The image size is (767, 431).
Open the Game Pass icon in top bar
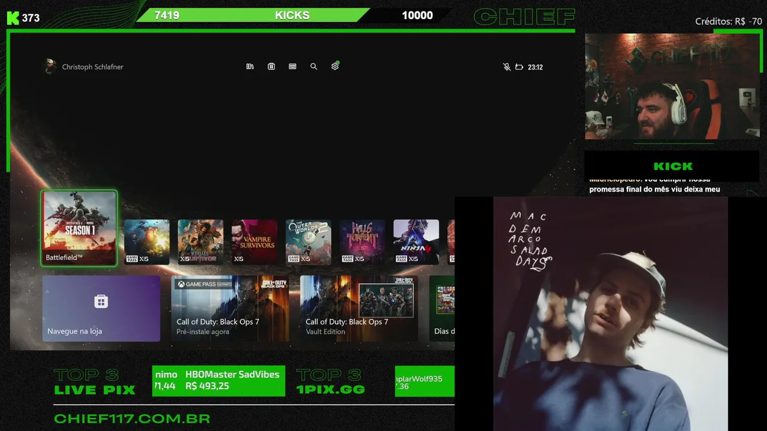[292, 66]
